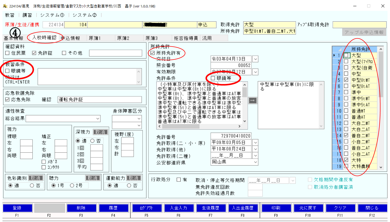The image size is (390, 222).
Task: Enable the 住民票 checkbox
Action: 8,53
